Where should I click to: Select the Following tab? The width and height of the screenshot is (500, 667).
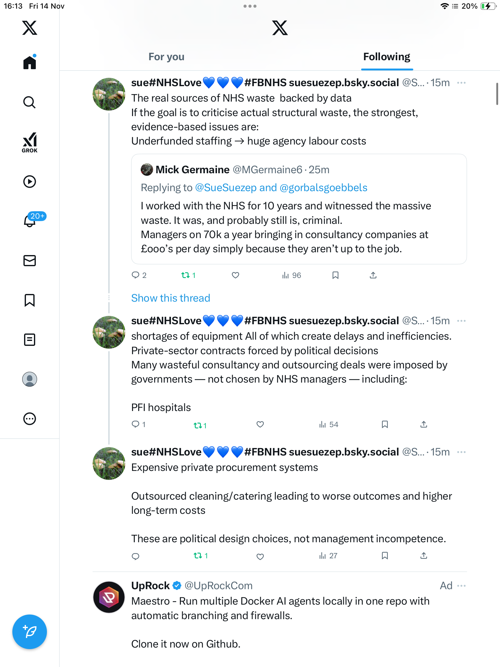pyautogui.click(x=386, y=57)
